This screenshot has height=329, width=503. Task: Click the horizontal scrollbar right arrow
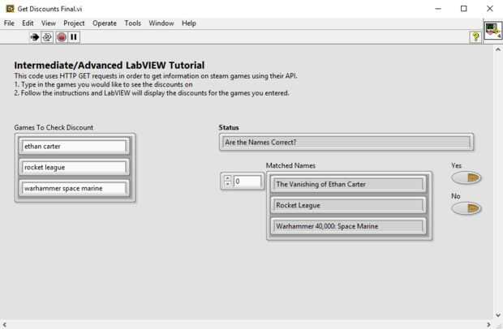pyautogui.click(x=488, y=325)
